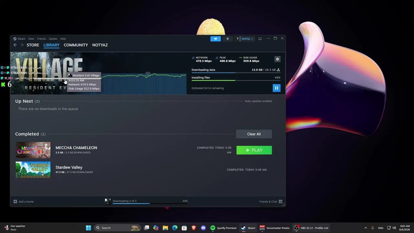Open File Explorer from the taskbar

click(165, 228)
